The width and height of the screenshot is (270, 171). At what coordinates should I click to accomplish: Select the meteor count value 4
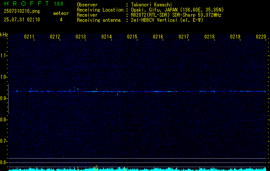61,20
